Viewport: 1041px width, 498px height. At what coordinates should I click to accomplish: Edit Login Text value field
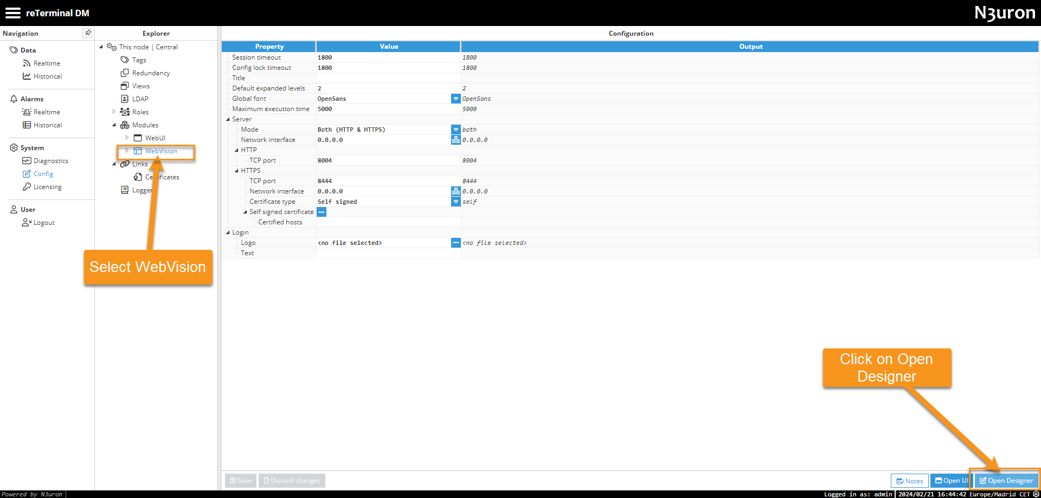(388, 253)
